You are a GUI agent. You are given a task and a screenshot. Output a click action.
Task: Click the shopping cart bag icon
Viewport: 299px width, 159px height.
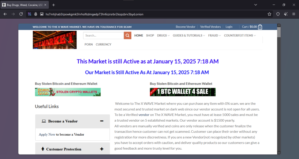click(x=260, y=27)
